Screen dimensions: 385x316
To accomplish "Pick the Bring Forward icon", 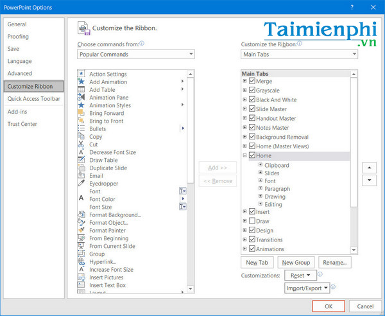I will [81, 113].
